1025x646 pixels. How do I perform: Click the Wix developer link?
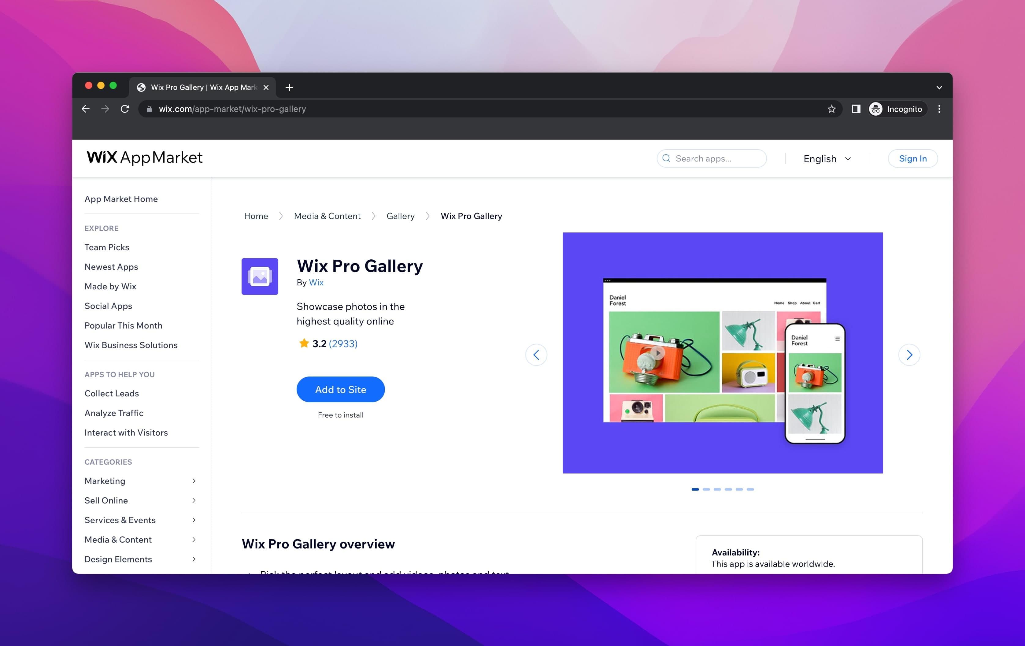click(315, 282)
